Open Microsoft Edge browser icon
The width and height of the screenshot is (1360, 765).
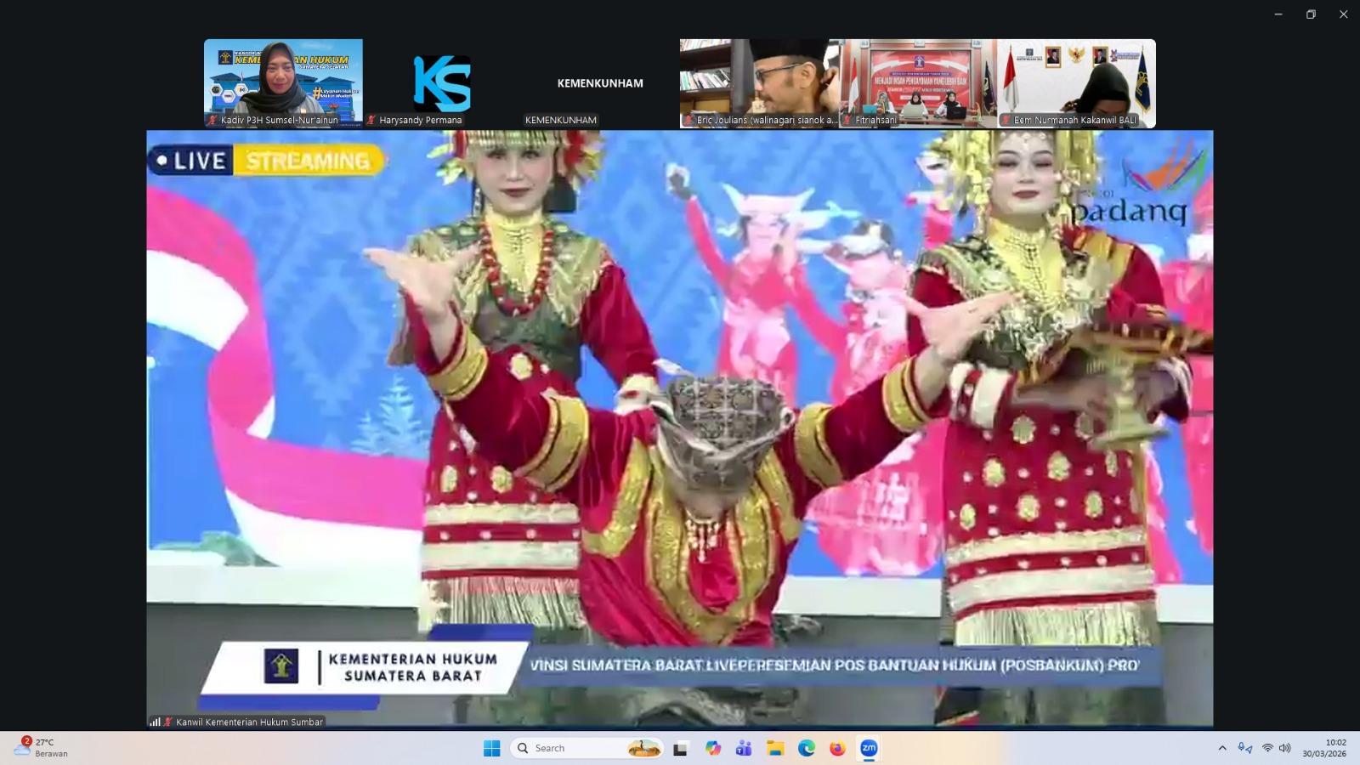tap(806, 748)
